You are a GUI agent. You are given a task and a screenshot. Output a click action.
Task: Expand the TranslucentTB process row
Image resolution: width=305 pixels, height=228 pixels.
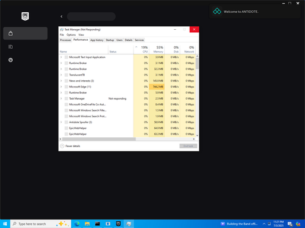coord(61,75)
